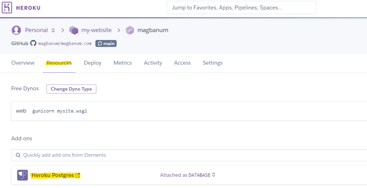Viewport: 367px width, 188px height.
Task: Select the Free Dynos label
Action: pos(25,89)
